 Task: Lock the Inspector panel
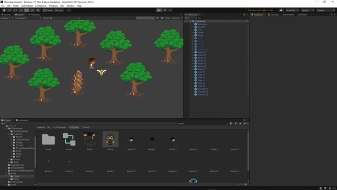331,15
